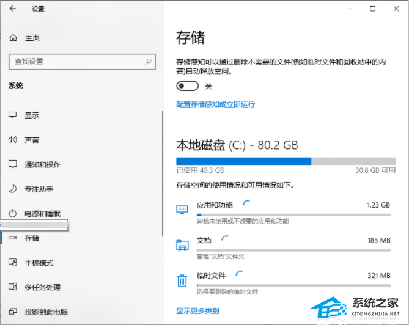Click the Home (主页) house icon
The image size is (409, 325).
13,38
